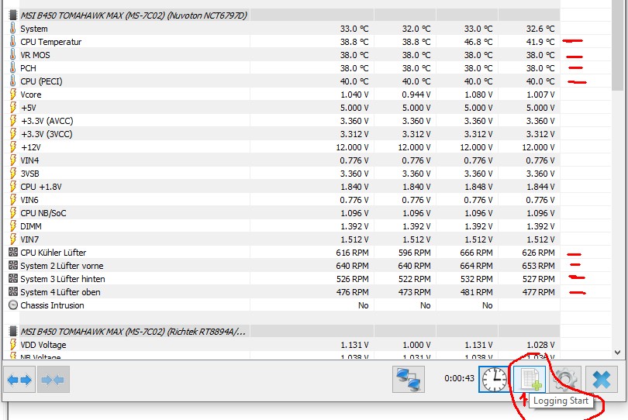Select the Chassis Intrusion row label
The width and height of the screenshot is (628, 420).
(53, 305)
